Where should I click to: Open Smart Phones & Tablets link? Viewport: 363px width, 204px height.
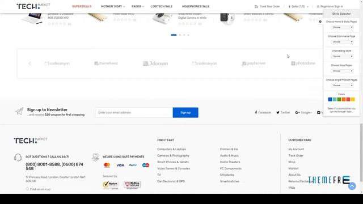173,162
